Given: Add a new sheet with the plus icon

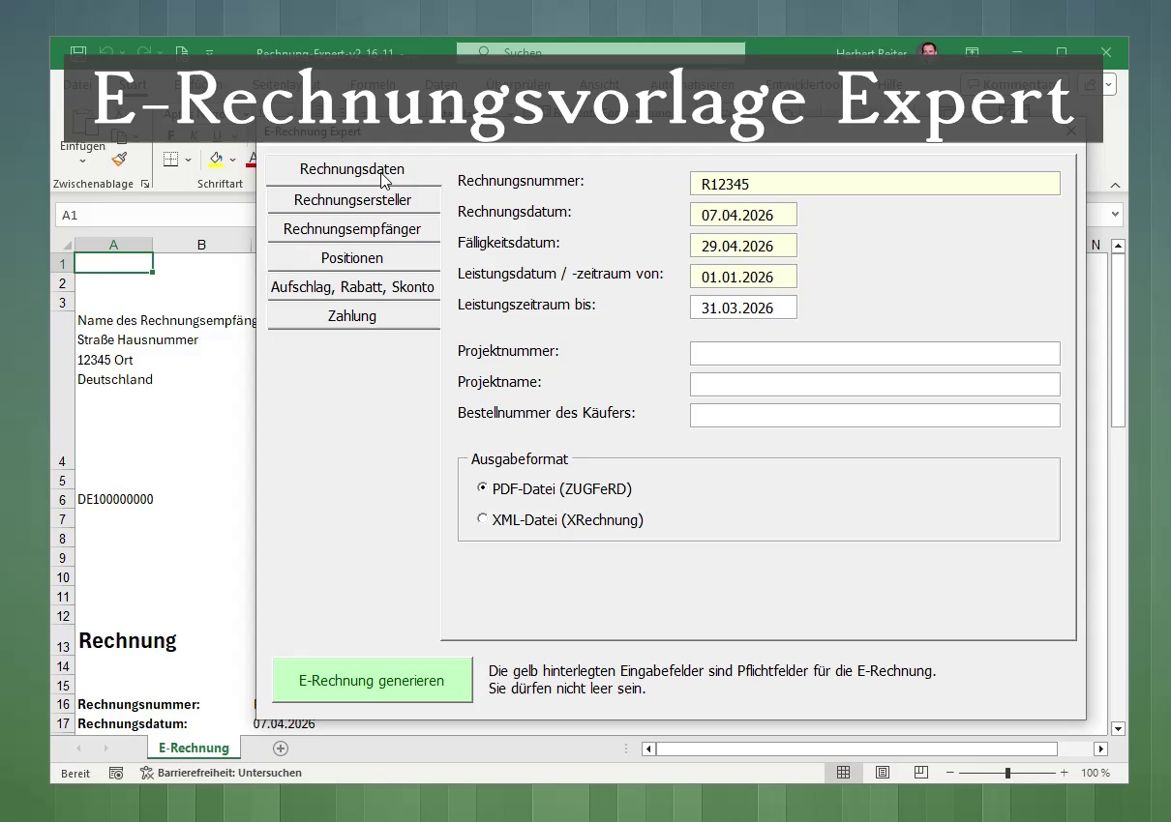Looking at the screenshot, I should pyautogui.click(x=281, y=748).
